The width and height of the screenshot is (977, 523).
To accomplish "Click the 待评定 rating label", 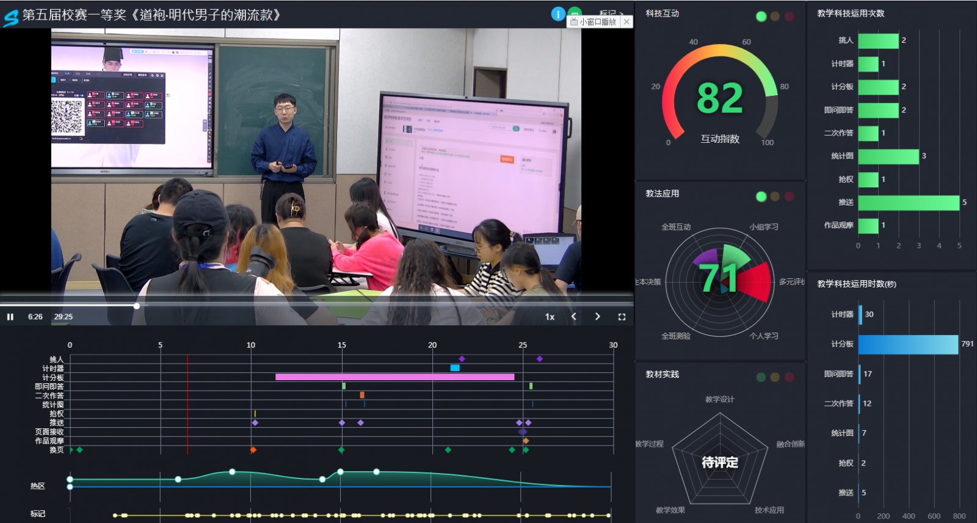I will (720, 463).
